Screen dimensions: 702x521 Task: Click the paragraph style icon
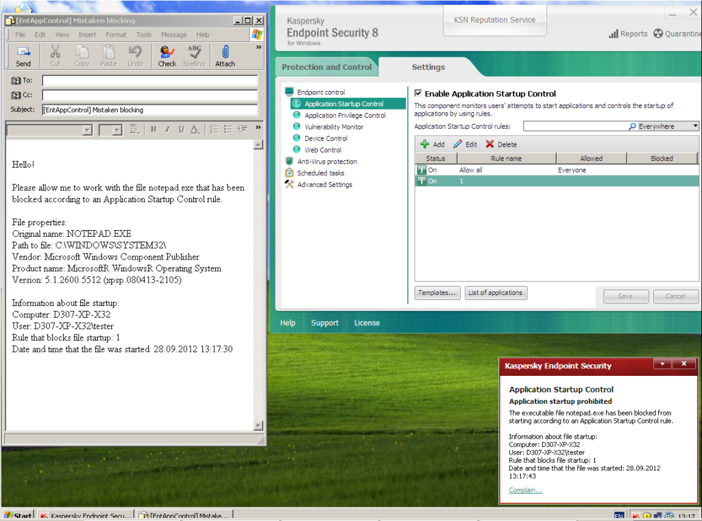point(134,129)
